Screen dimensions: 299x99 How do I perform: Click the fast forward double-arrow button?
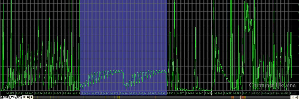point(296,97)
